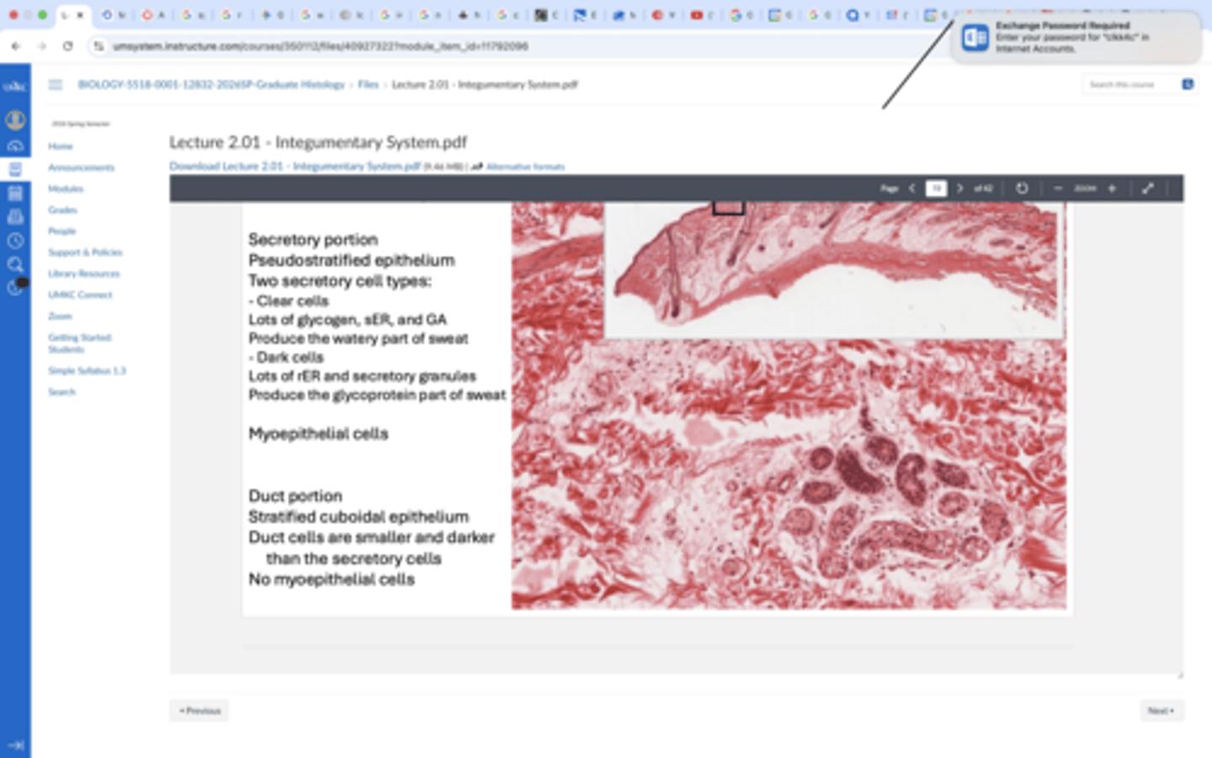This screenshot has height=758, width=1212.
Task: Open Support & Policies course link
Action: click(x=85, y=252)
